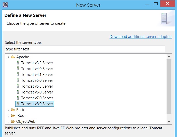The width and height of the screenshot is (177, 137).
Task: Expand the Basic server category
Action: pyautogui.click(x=8, y=110)
